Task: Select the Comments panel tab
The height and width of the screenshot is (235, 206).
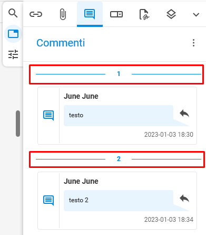Action: (x=90, y=14)
